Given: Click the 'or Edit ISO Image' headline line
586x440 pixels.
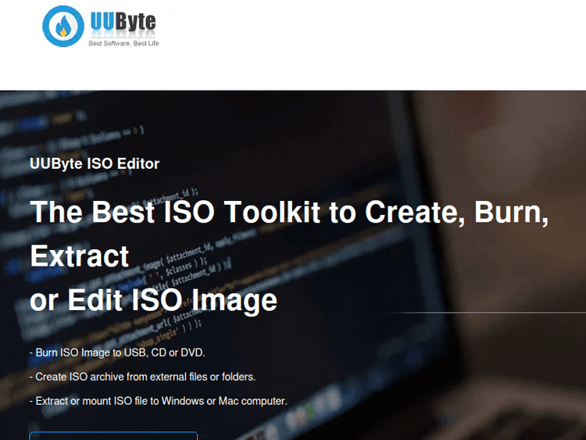Looking at the screenshot, I should coord(153,300).
